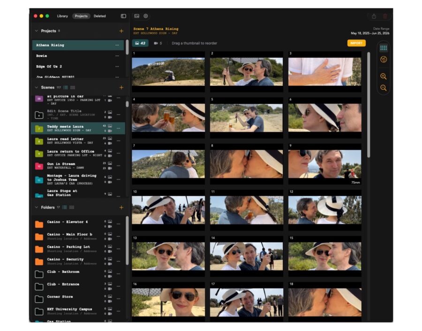Click the trash delete icon

click(385, 16)
